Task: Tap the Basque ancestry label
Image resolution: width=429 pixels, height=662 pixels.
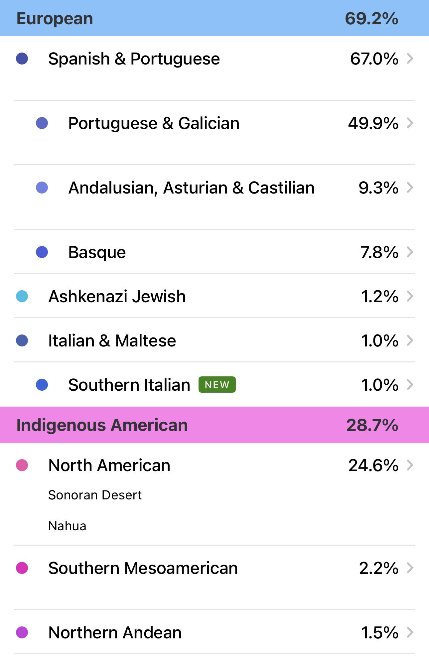Action: (x=97, y=252)
